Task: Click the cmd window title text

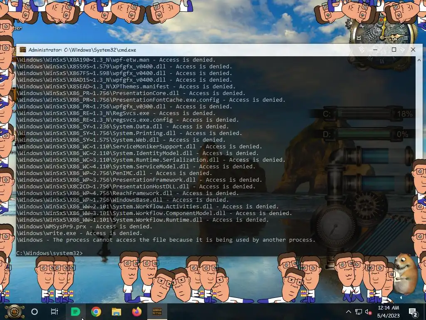Action: (82, 50)
